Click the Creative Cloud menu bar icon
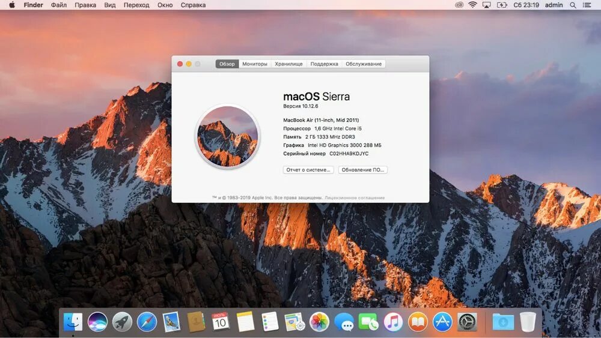Image resolution: width=601 pixels, height=338 pixels. [459, 5]
